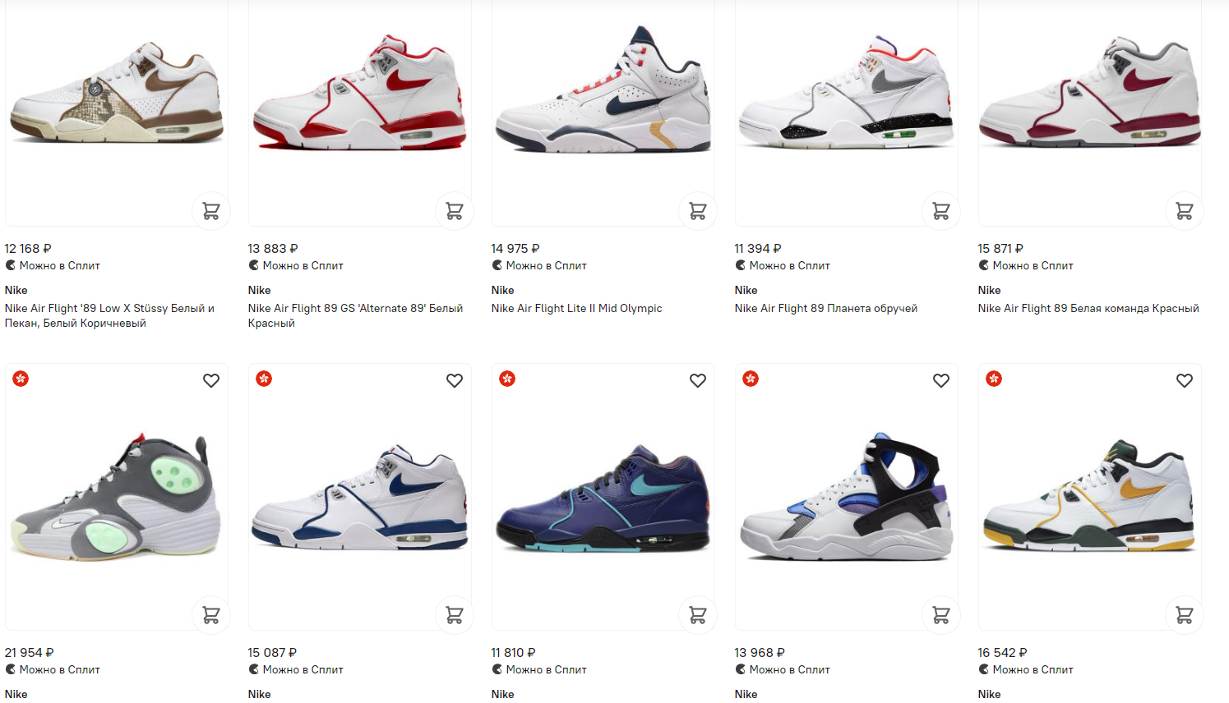View the purple and teal sneaker photo
The width and height of the screenshot is (1229, 703).
coord(603,499)
